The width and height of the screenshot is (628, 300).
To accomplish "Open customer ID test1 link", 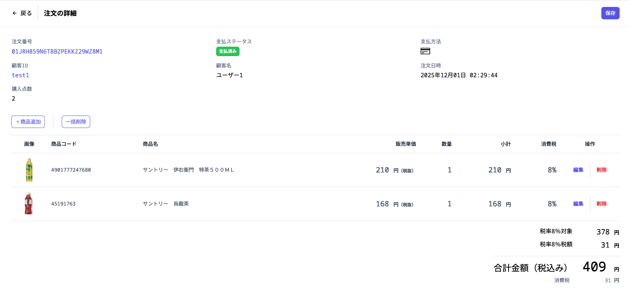I will pyautogui.click(x=20, y=75).
